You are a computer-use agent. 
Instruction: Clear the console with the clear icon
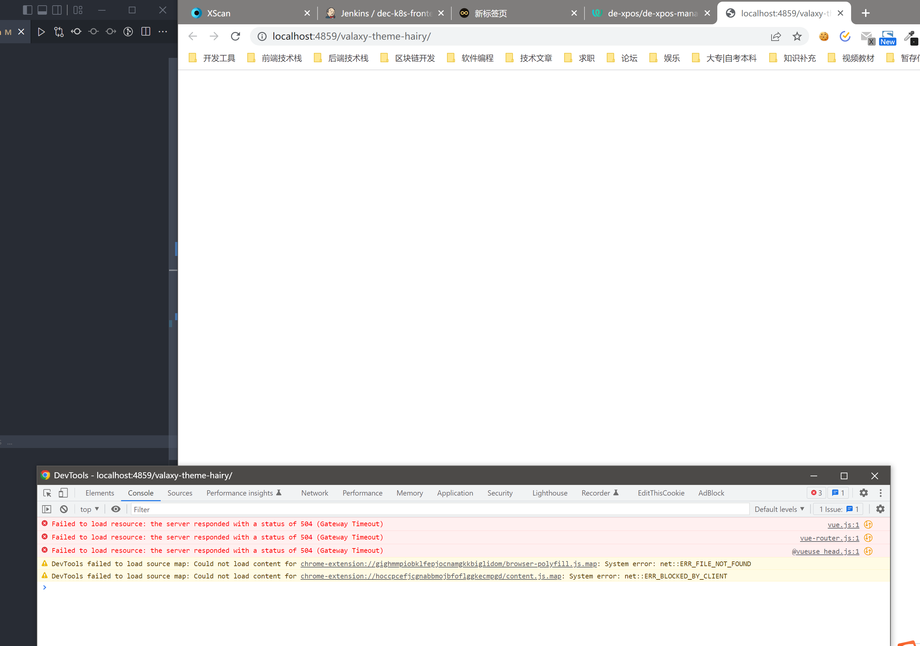(x=64, y=509)
